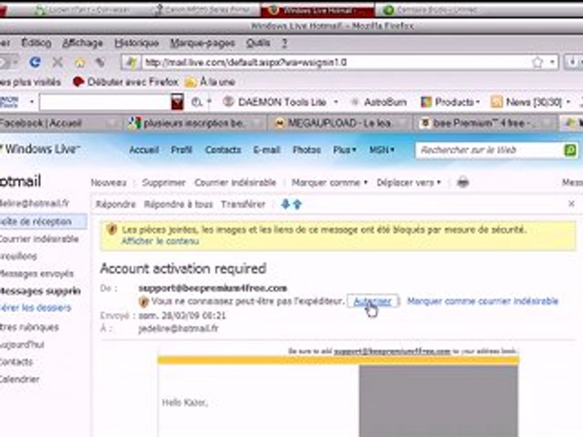Go to Windows Live Accueil
The image size is (583, 437).
tap(144, 150)
